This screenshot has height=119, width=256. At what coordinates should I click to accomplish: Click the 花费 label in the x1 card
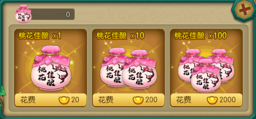coord(28,100)
